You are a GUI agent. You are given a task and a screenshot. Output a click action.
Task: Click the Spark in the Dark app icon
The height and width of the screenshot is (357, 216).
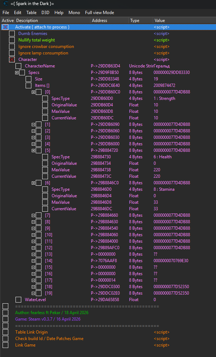pyautogui.click(x=6, y=4)
